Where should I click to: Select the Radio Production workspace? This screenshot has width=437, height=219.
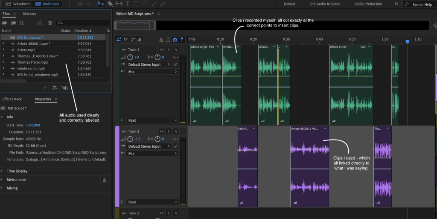[x=368, y=4]
